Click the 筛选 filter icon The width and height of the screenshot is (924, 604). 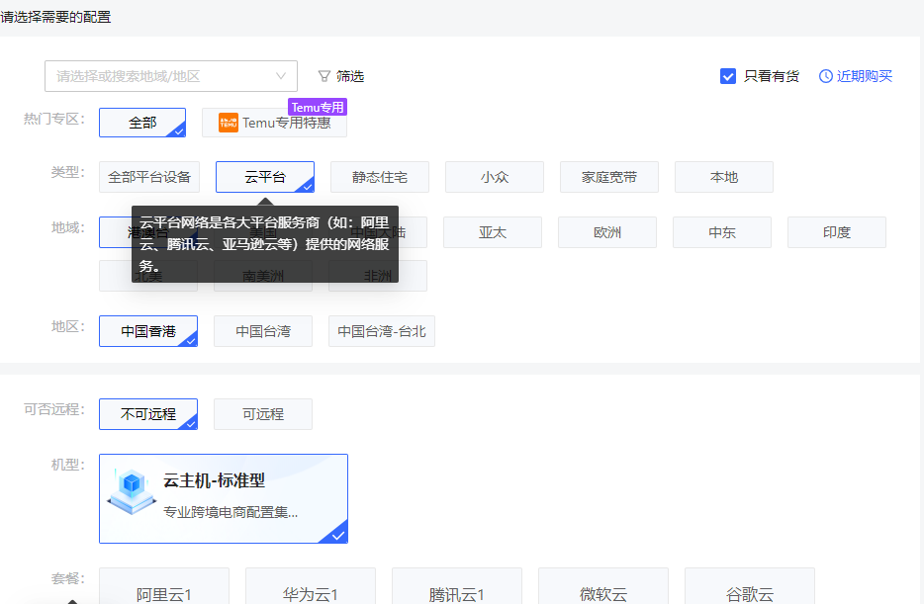(x=324, y=76)
